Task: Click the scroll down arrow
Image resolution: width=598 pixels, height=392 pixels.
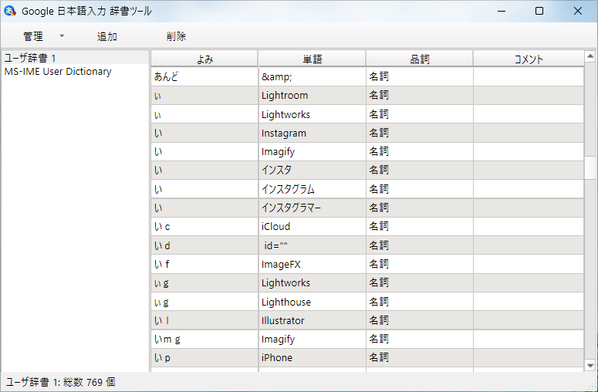Action: click(590, 365)
